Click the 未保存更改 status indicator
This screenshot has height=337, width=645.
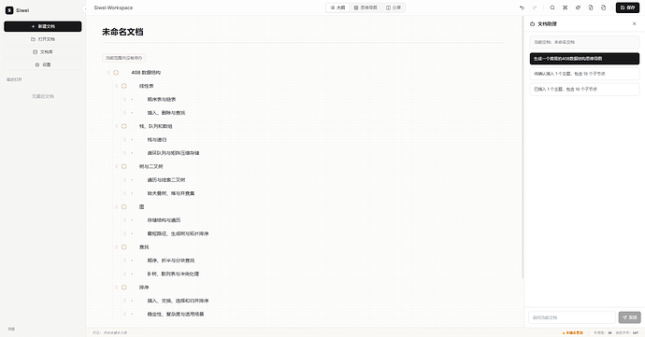(573, 333)
